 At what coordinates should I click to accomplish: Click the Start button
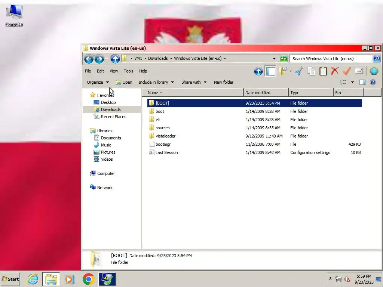click(x=10, y=279)
